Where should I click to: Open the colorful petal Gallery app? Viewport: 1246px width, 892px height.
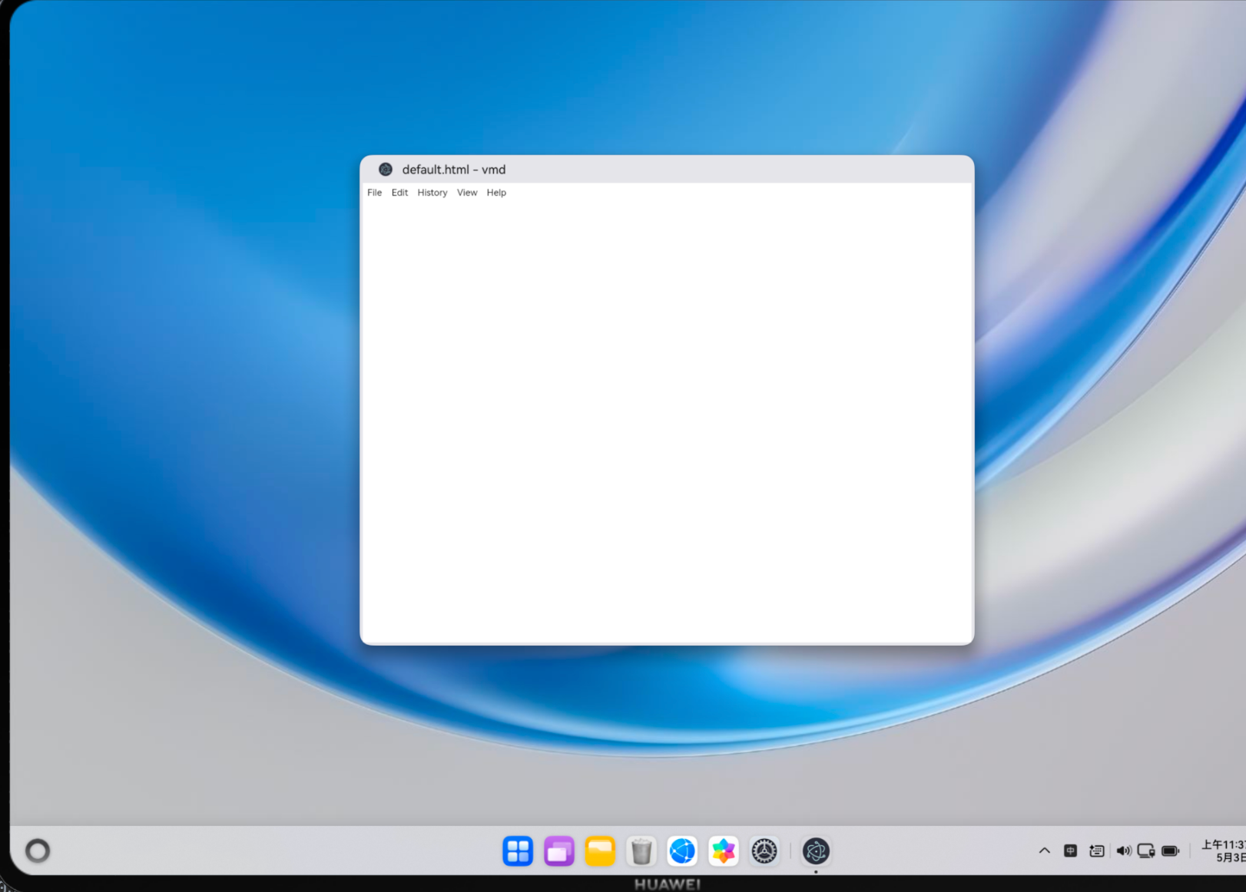tap(724, 851)
